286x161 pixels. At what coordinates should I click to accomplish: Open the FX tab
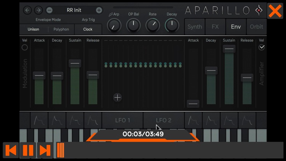pyautogui.click(x=215, y=27)
